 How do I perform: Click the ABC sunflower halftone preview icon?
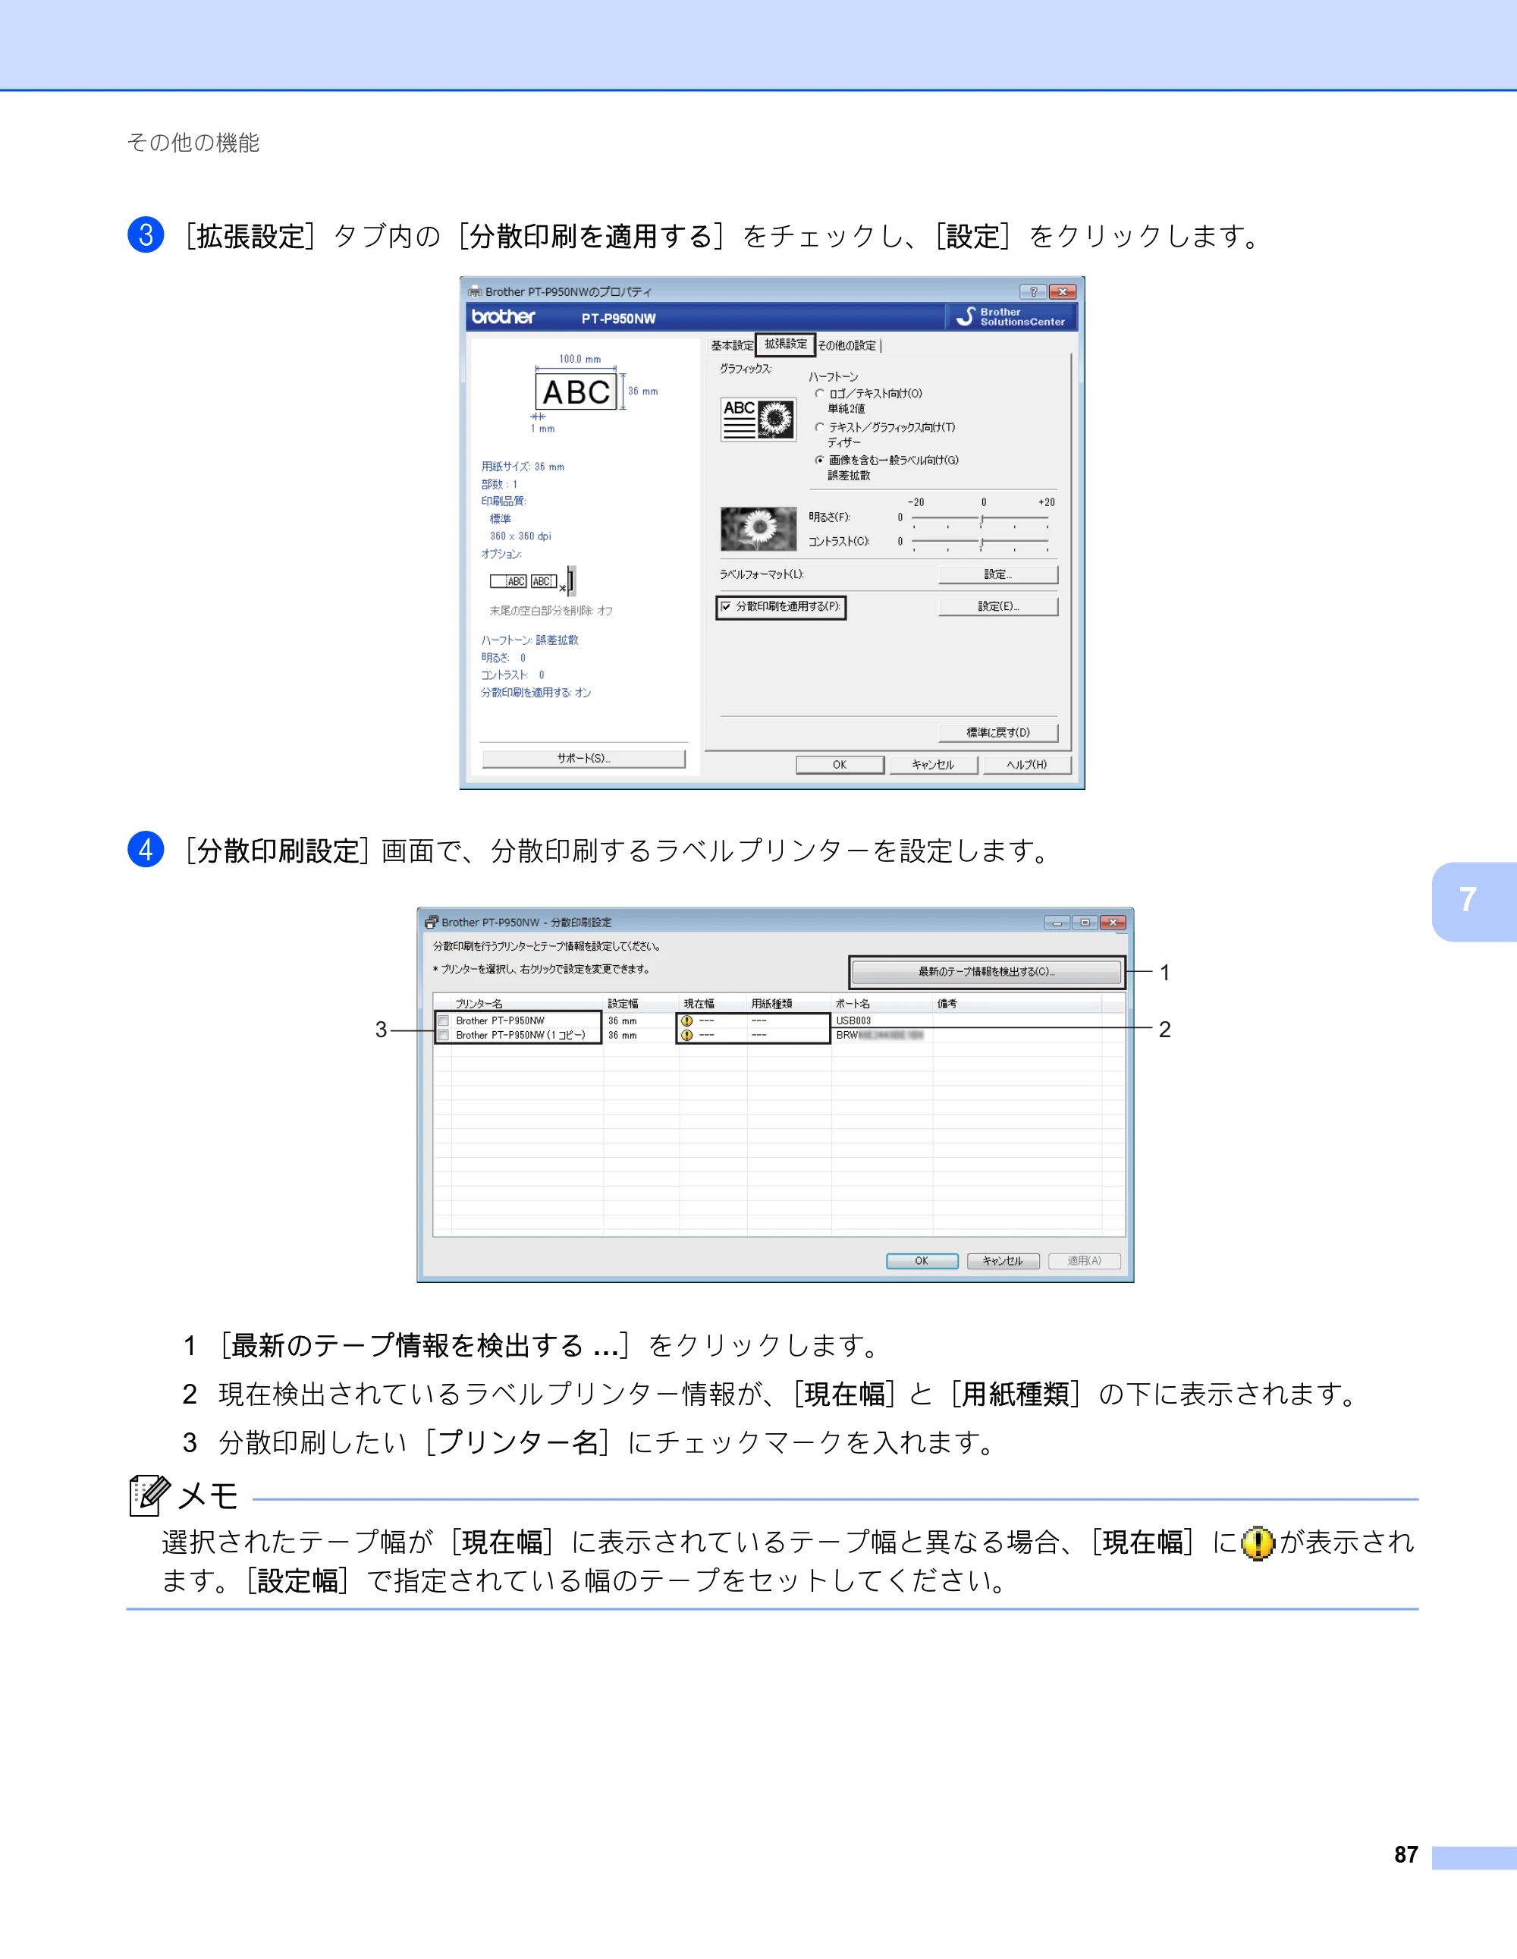758,419
